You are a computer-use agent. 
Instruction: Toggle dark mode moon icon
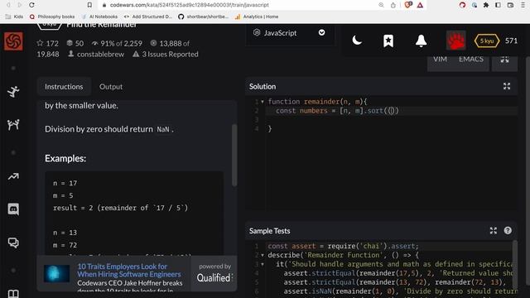pos(357,41)
